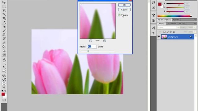This screenshot has height=111, width=198.
Task: Select the Magic Wand tool
Action: tap(4, 14)
